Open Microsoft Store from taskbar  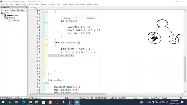(x=44, y=102)
